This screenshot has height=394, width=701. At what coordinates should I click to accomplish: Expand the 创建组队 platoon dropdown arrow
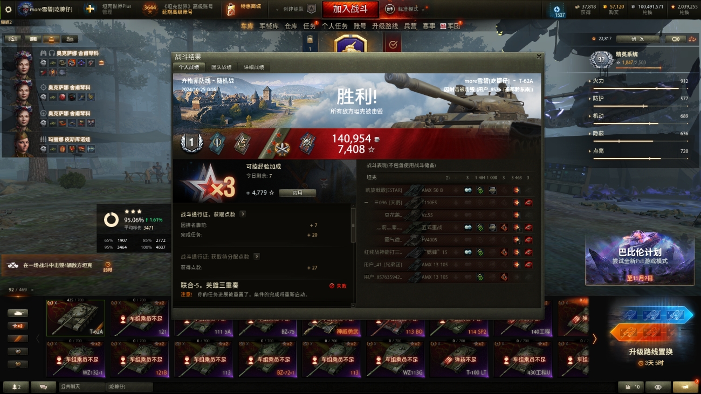pos(277,9)
